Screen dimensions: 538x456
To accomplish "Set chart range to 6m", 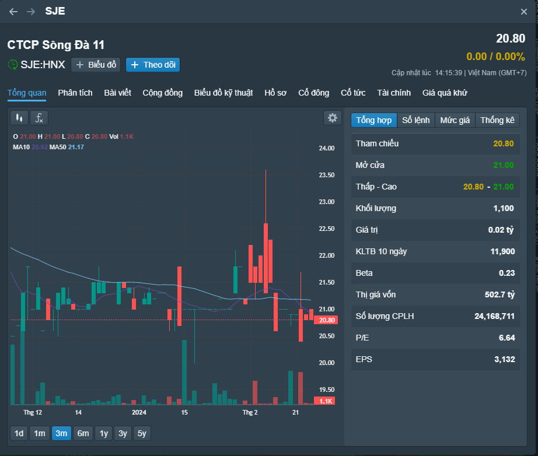I will point(83,433).
